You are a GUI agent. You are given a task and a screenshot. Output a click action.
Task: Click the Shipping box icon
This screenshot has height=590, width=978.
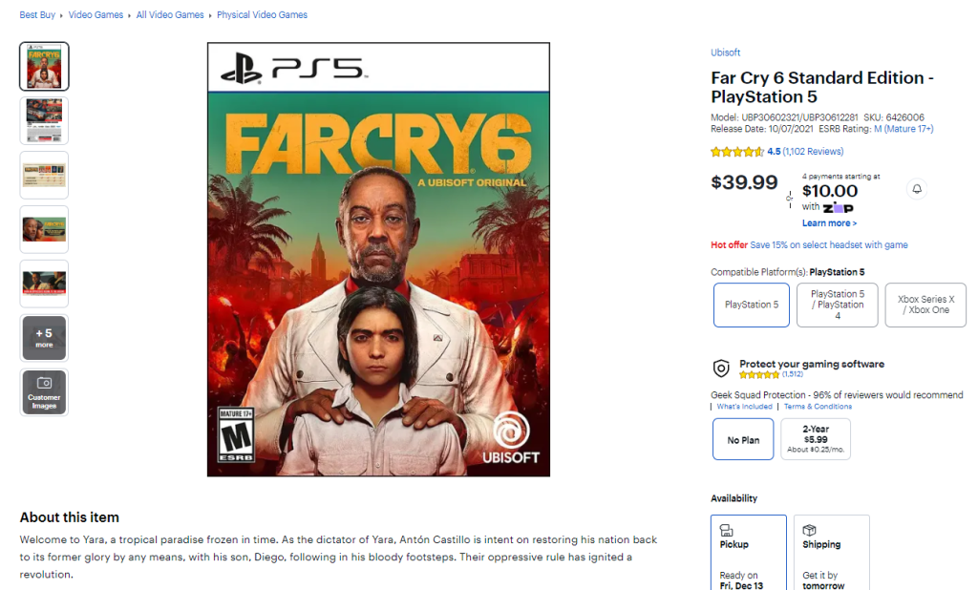pyautogui.click(x=809, y=530)
